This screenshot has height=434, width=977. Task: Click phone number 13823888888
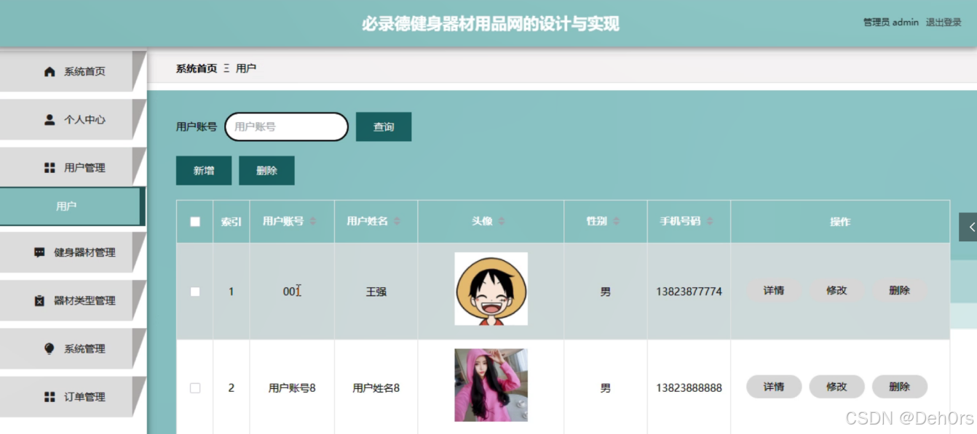pyautogui.click(x=689, y=388)
